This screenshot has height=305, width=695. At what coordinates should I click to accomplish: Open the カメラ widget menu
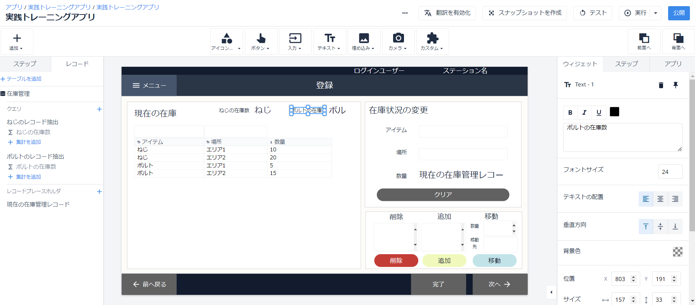[x=398, y=42]
